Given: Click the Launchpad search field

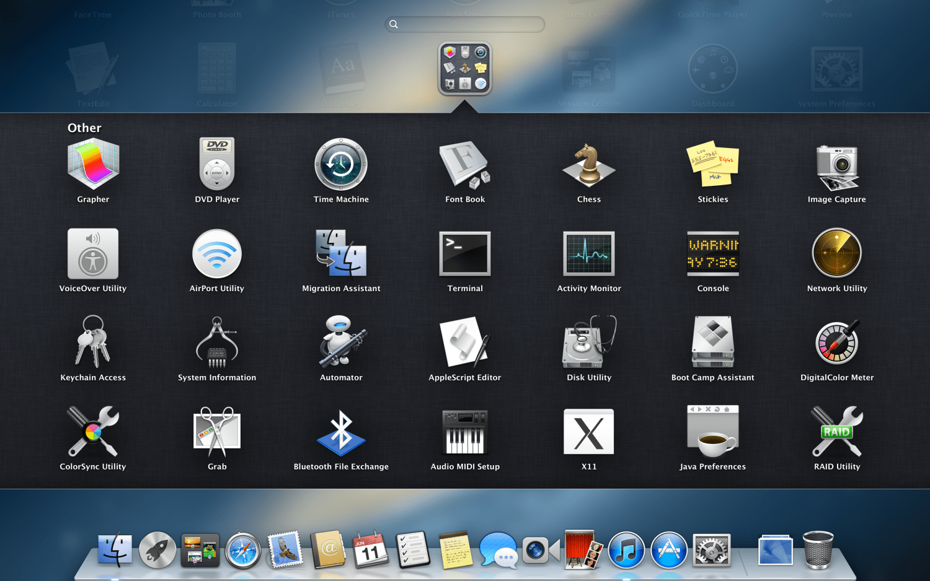Looking at the screenshot, I should click(465, 24).
